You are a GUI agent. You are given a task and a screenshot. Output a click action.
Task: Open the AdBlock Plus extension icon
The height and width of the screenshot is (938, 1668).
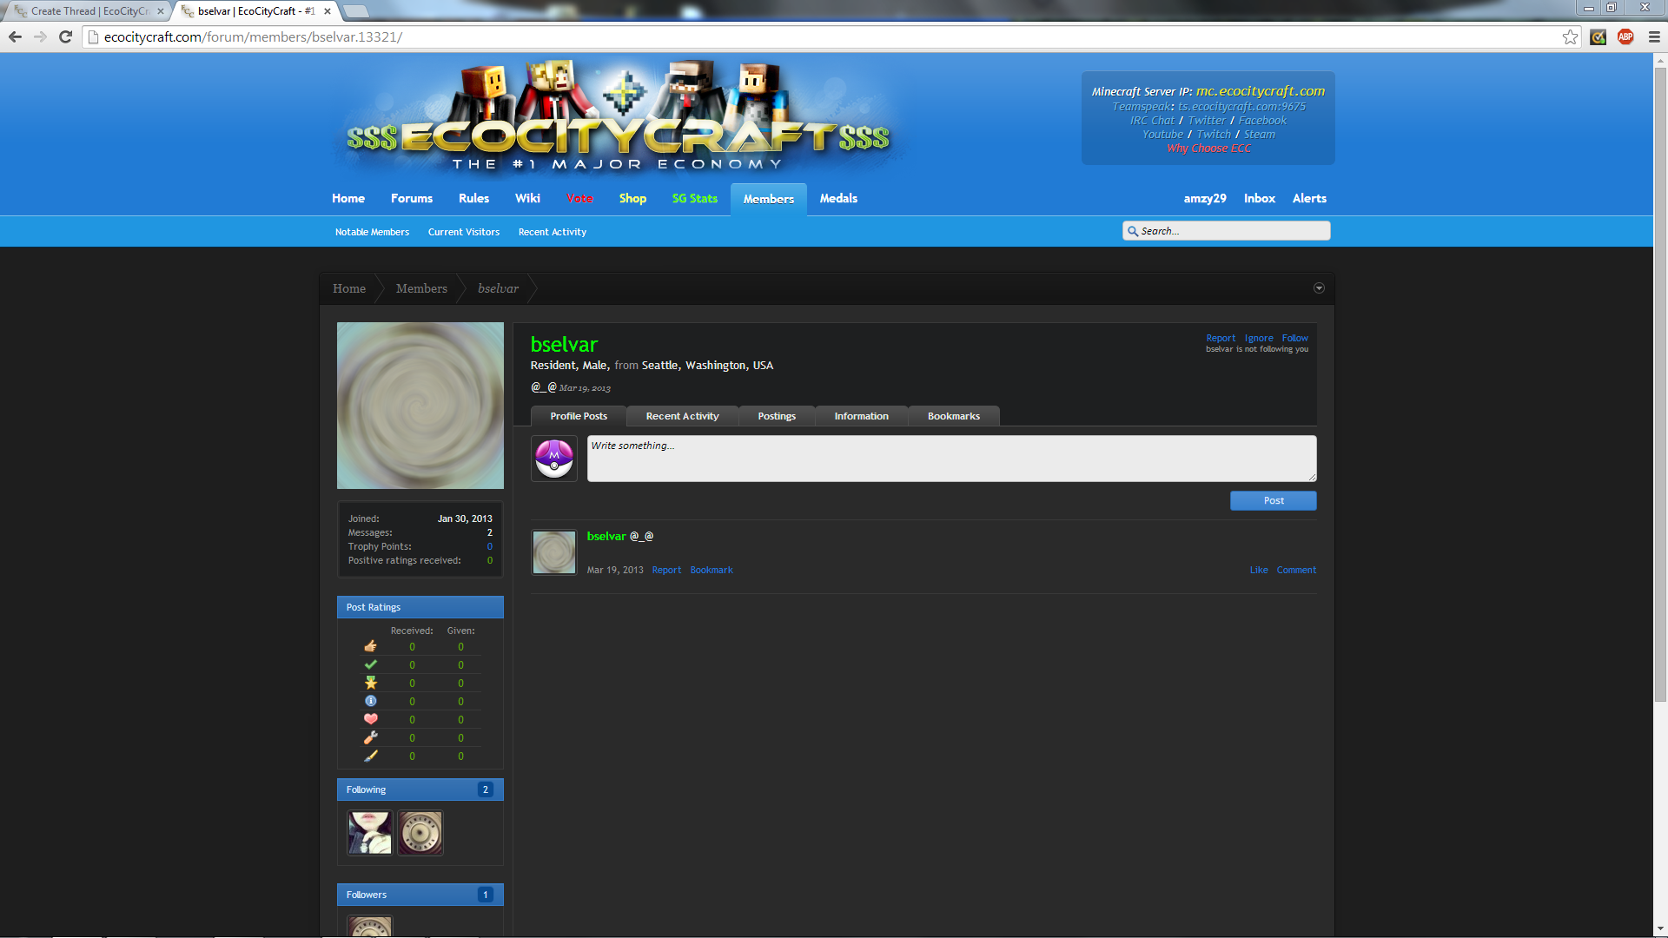point(1625,36)
